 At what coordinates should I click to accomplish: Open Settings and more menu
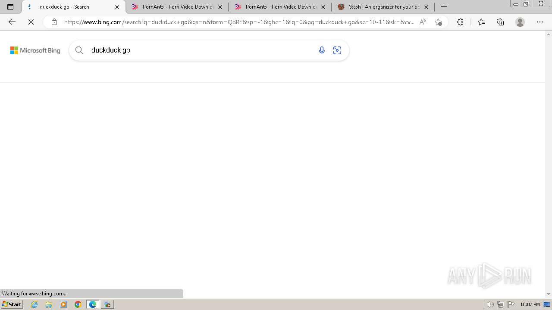pos(540,22)
